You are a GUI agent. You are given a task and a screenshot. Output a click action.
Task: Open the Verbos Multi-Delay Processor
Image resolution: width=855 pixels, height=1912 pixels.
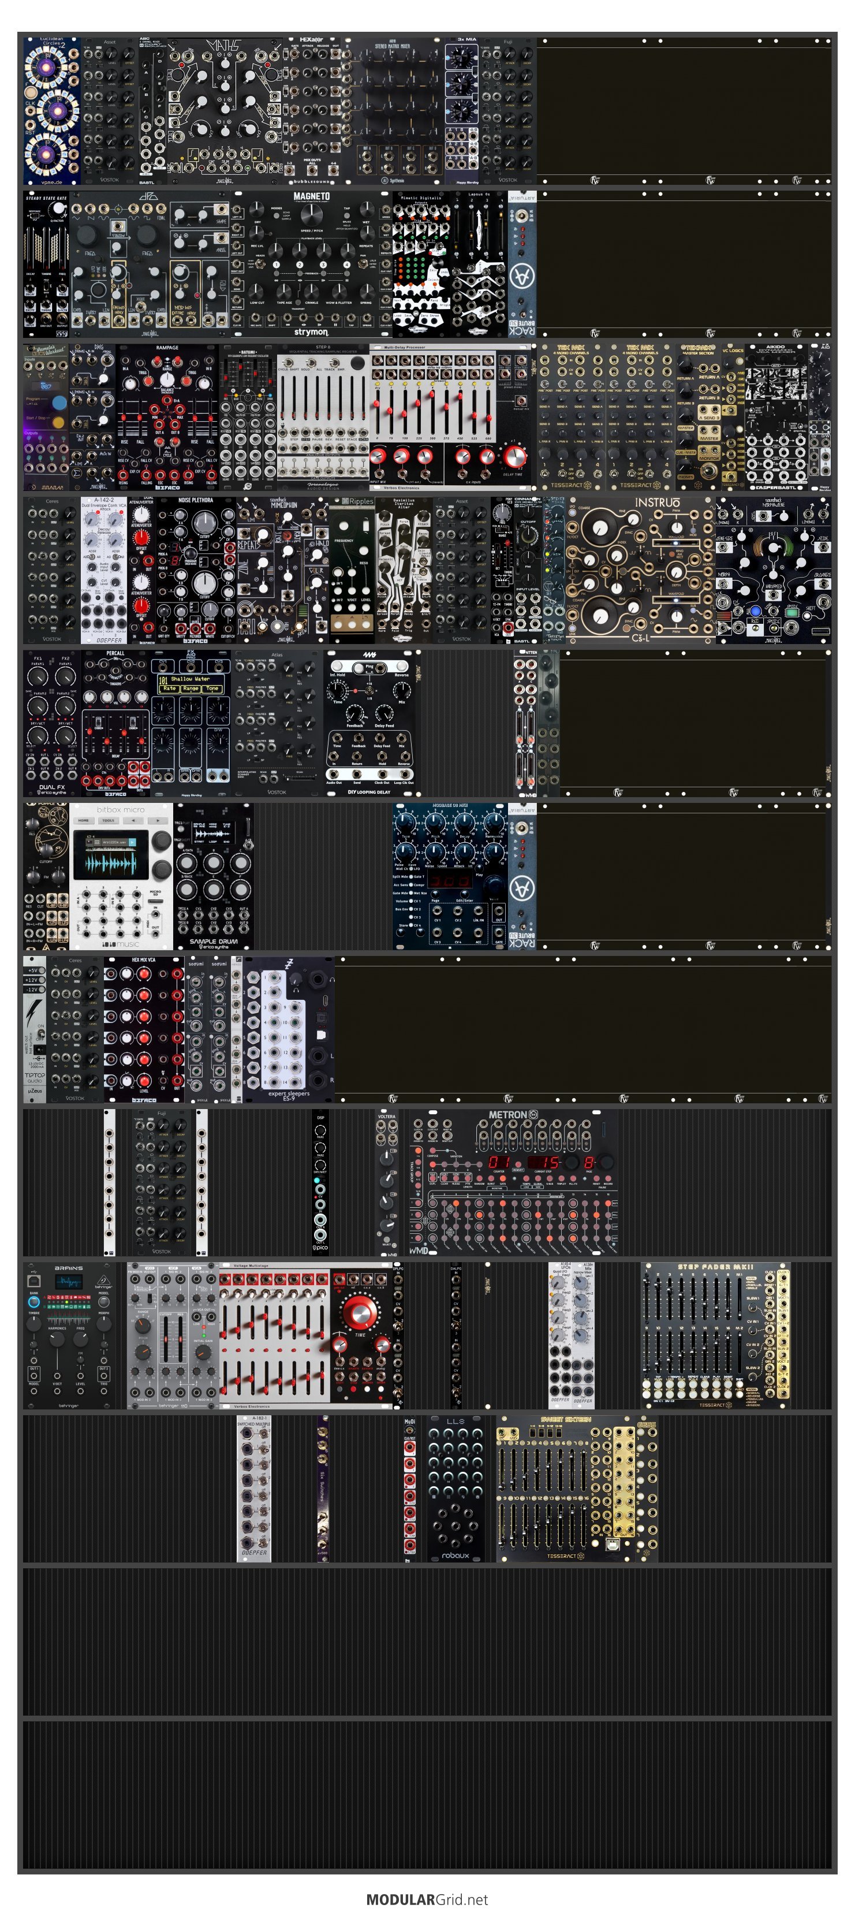point(451,417)
